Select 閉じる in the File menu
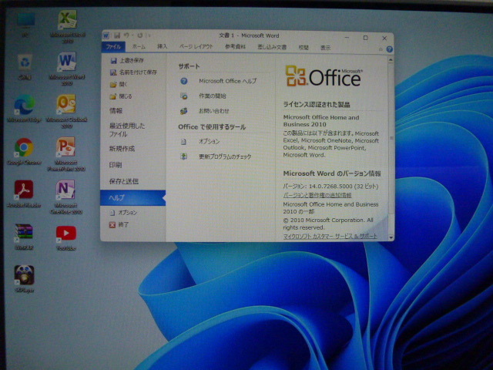This screenshot has height=370, width=493. (122, 96)
